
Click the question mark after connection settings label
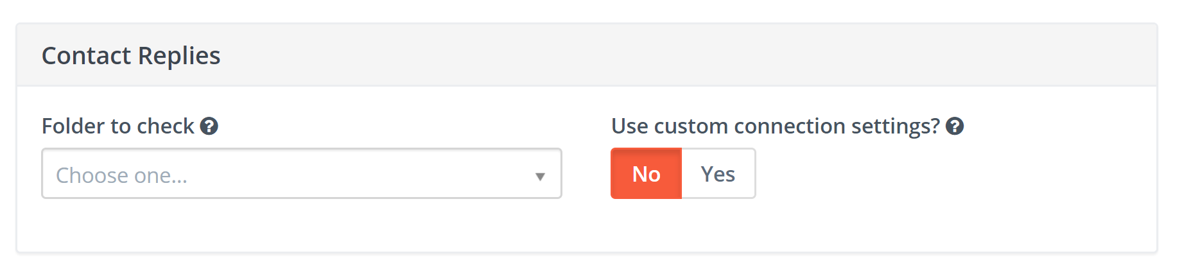pyautogui.click(x=955, y=126)
